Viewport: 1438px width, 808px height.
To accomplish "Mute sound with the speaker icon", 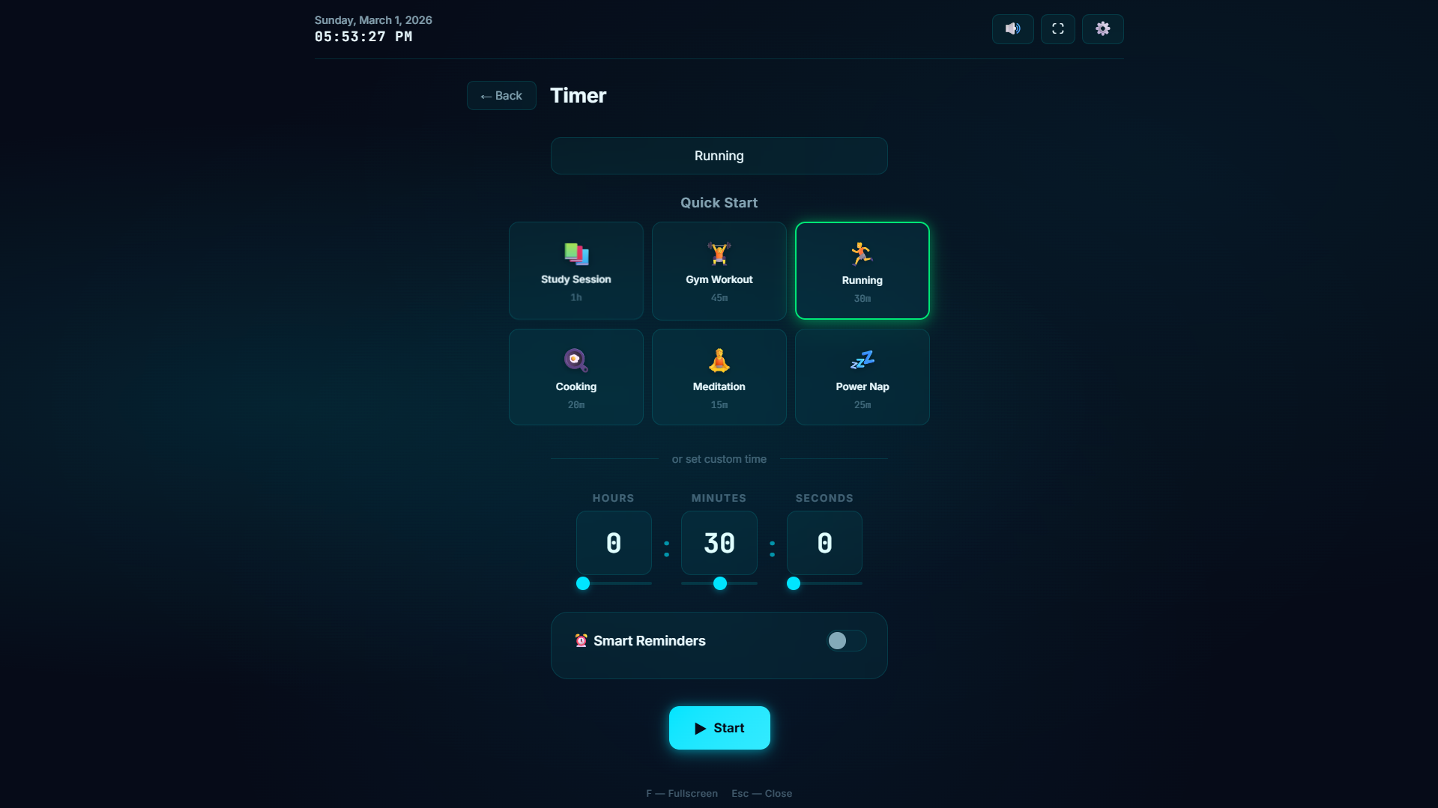I will click(1012, 29).
